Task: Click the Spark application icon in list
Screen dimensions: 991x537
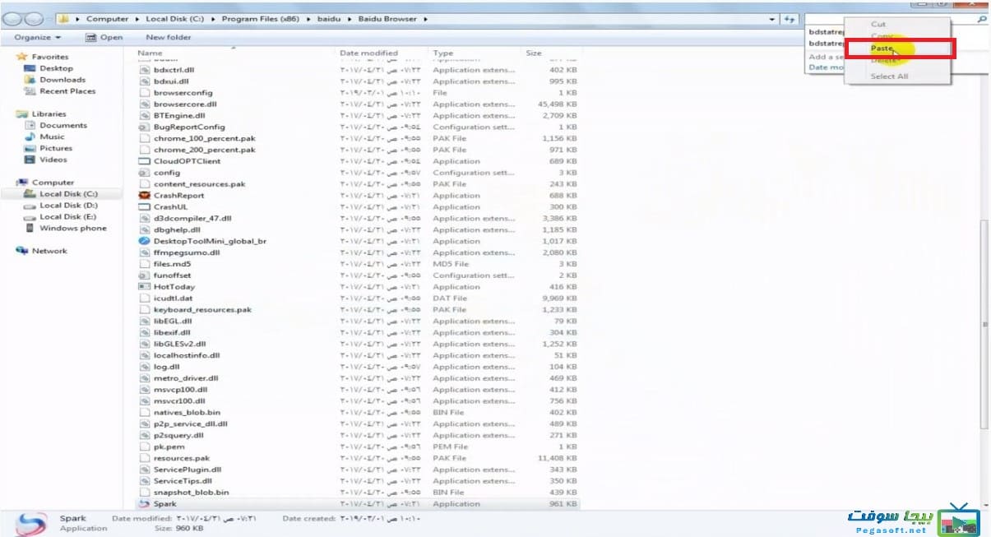Action: 143,504
